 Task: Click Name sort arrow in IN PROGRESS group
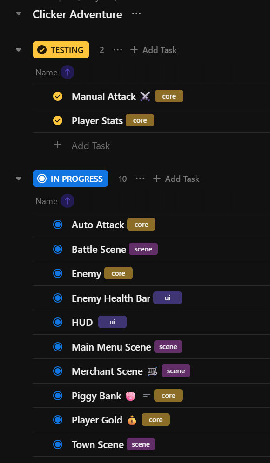click(x=67, y=201)
